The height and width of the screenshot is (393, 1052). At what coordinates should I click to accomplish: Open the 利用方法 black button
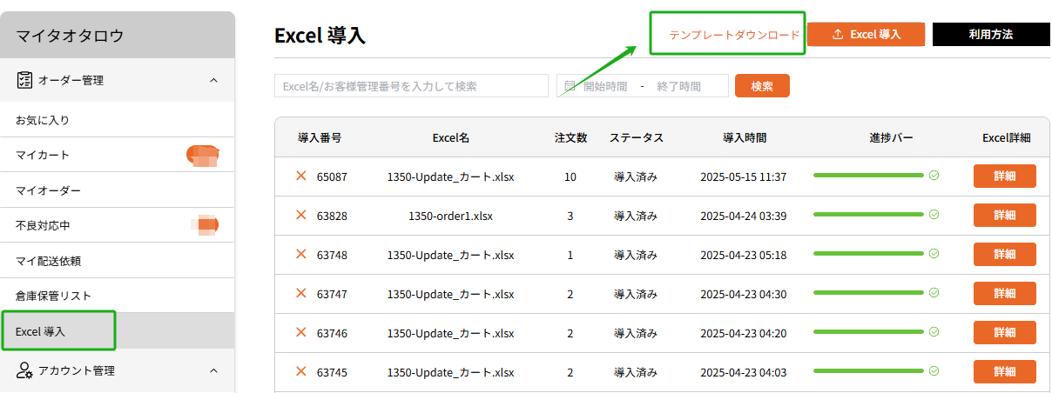[x=991, y=35]
